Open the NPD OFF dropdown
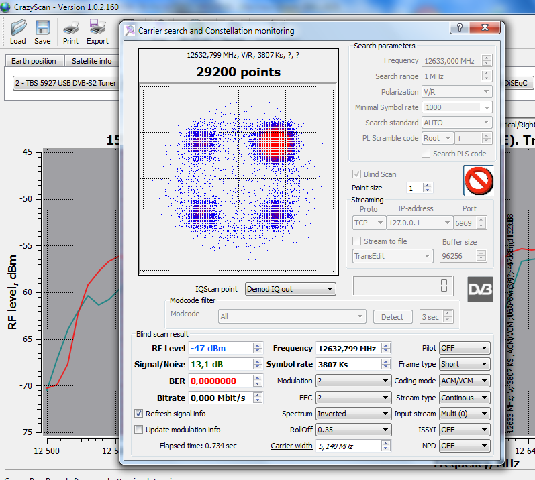The height and width of the screenshot is (480, 535). (x=465, y=446)
